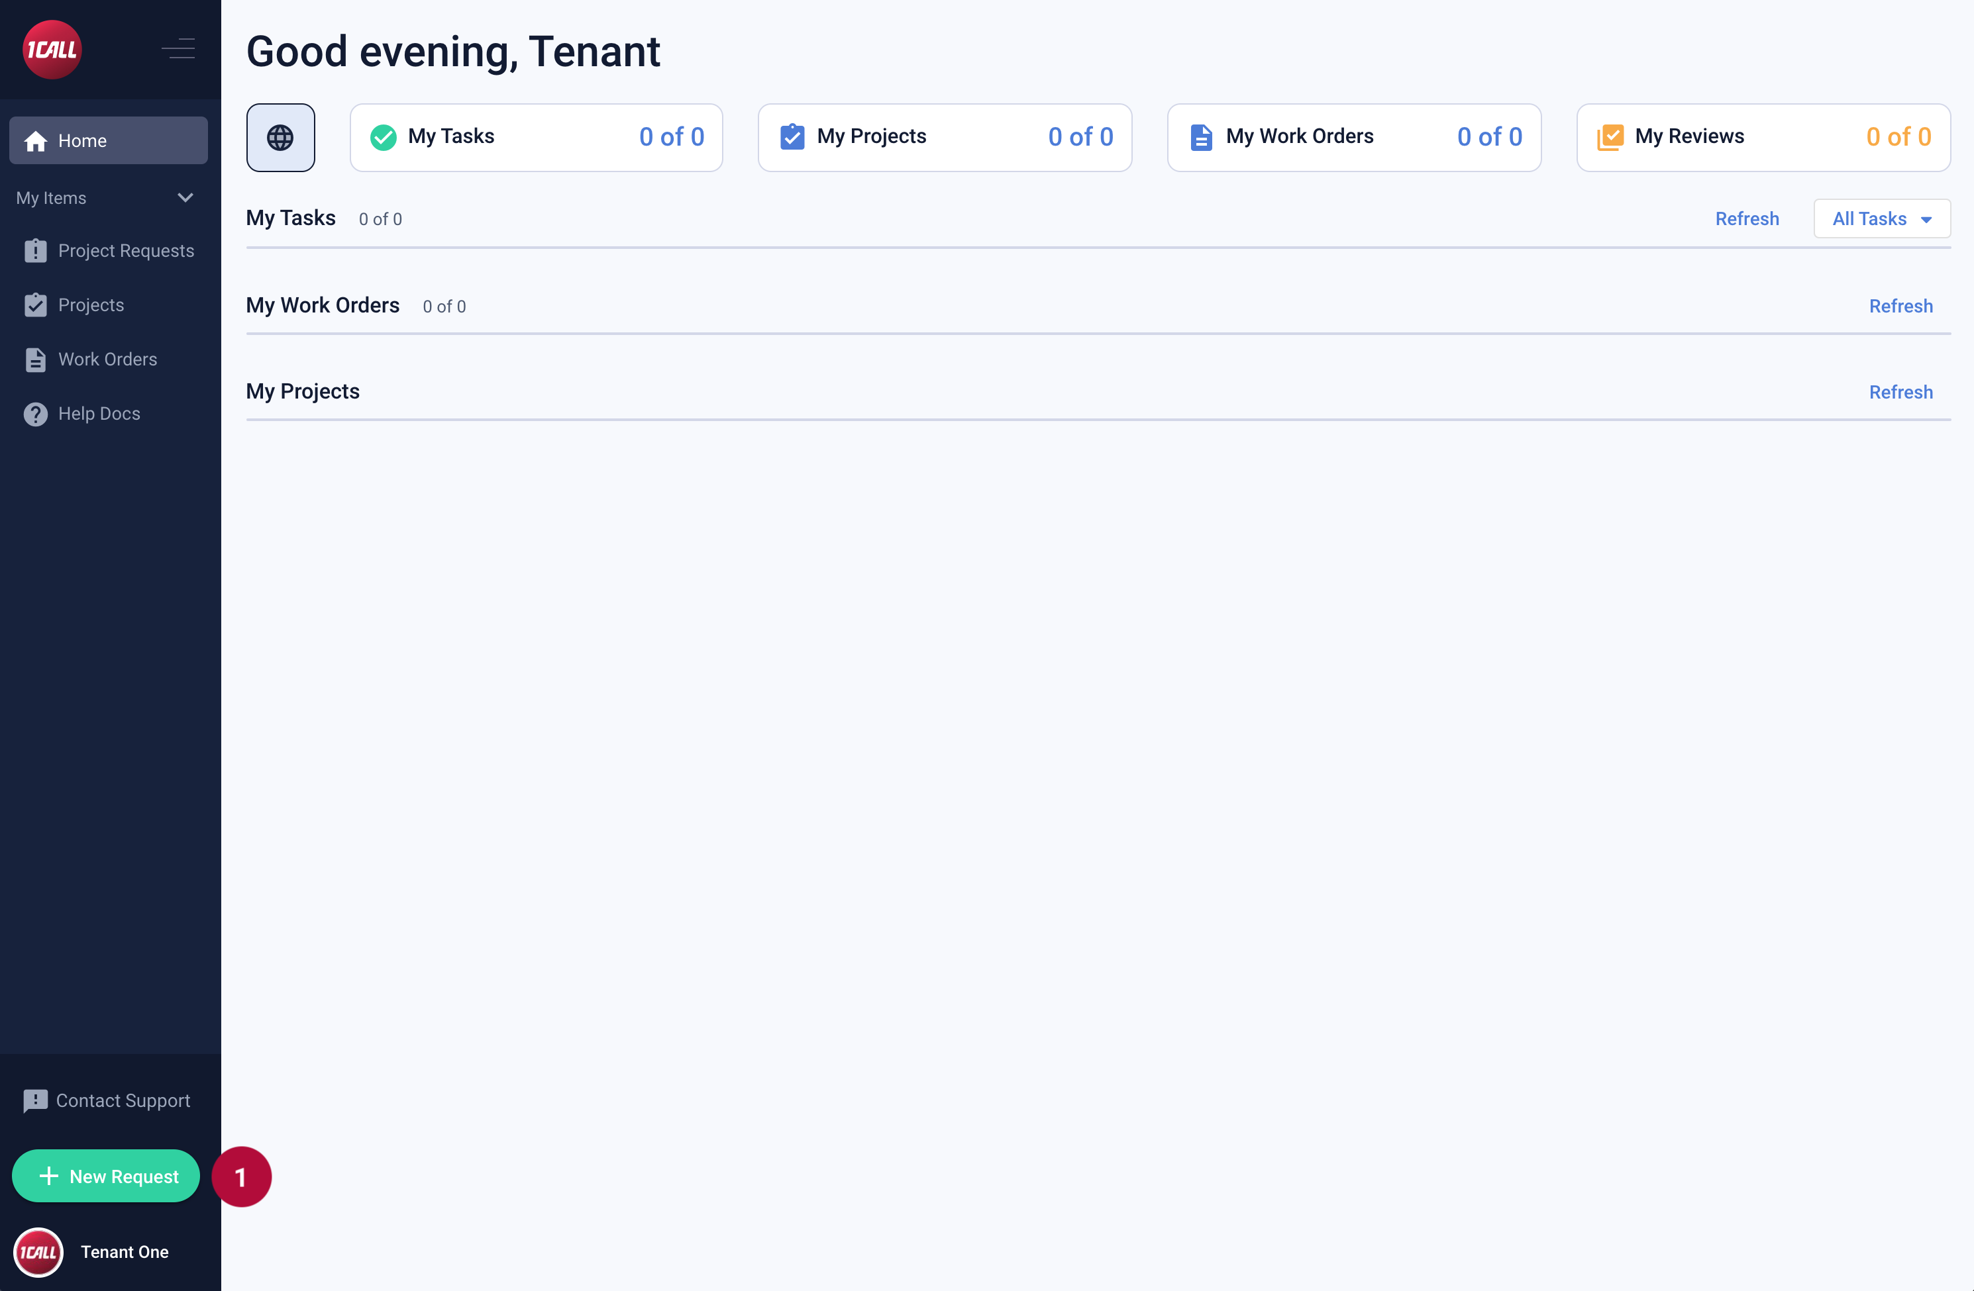Viewport: 1974px width, 1291px height.
Task: Refresh the My Projects section
Action: [1900, 392]
